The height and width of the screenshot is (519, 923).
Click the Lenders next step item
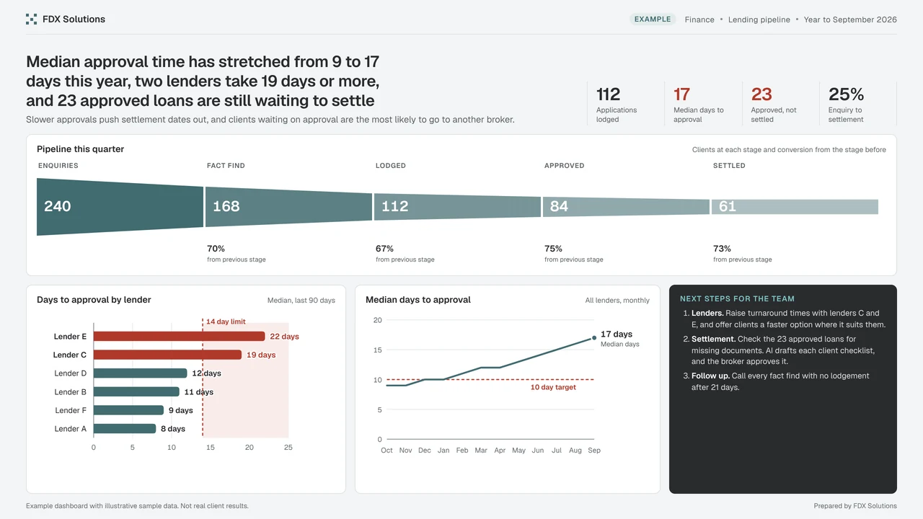click(784, 319)
